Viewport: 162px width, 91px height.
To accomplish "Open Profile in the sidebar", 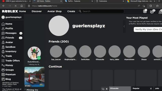I will click(7, 29).
